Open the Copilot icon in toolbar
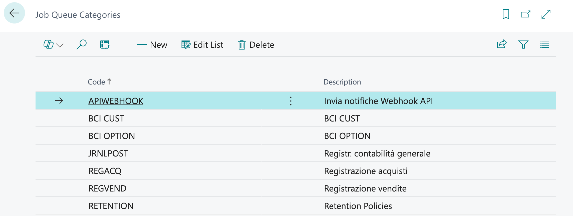Image resolution: width=573 pixels, height=216 pixels. [x=48, y=45]
